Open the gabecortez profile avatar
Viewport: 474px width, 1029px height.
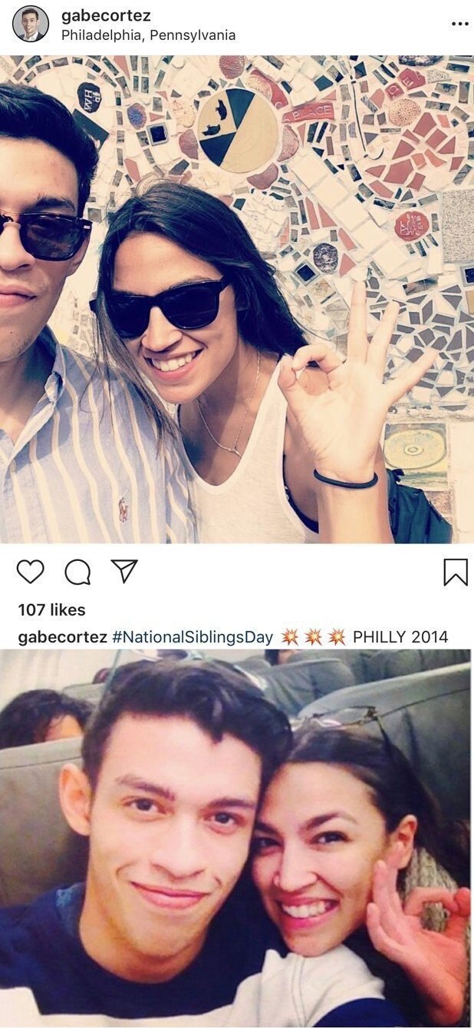(31, 24)
